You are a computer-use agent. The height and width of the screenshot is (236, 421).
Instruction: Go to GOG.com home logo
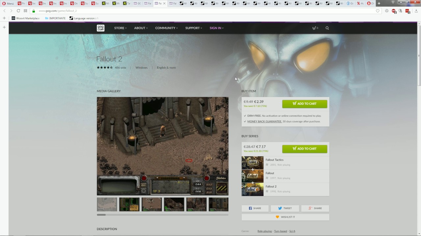click(101, 28)
